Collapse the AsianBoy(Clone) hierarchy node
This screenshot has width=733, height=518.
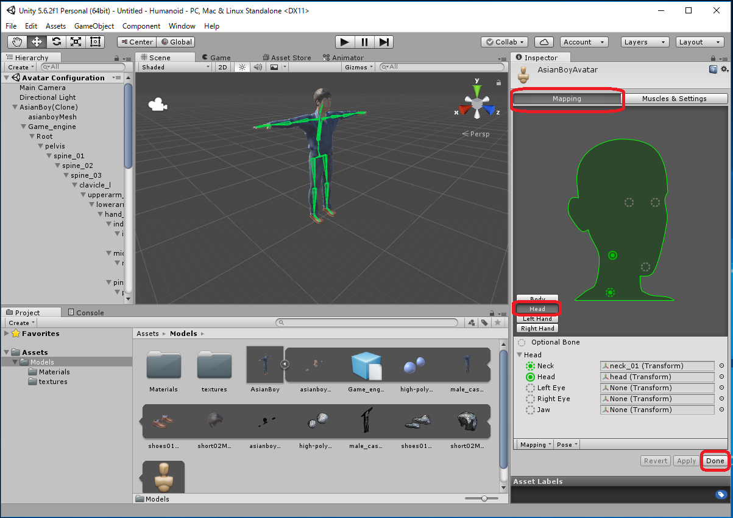click(15, 107)
